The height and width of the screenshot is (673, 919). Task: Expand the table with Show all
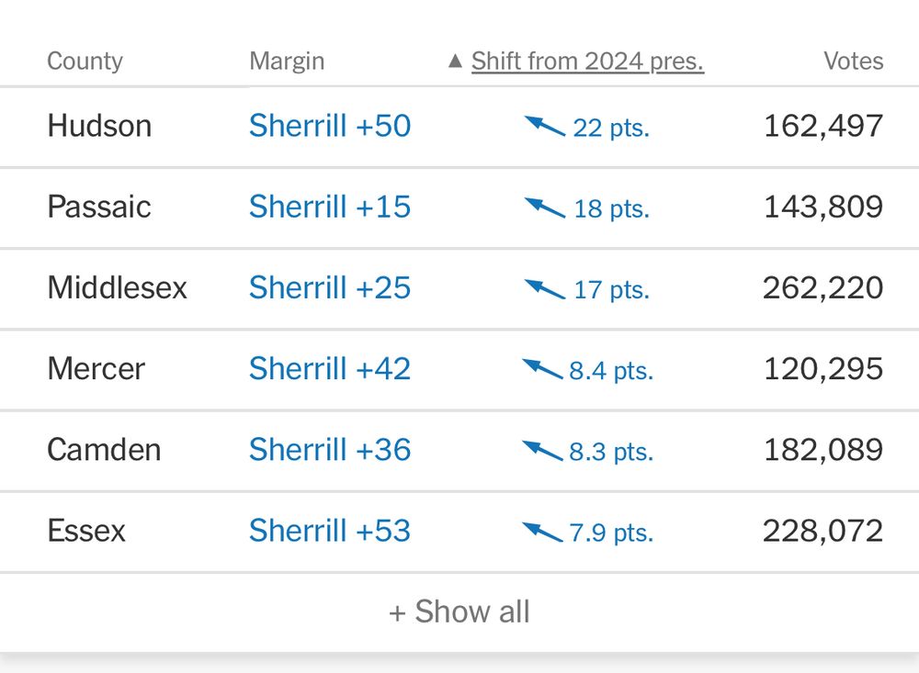[x=459, y=611]
